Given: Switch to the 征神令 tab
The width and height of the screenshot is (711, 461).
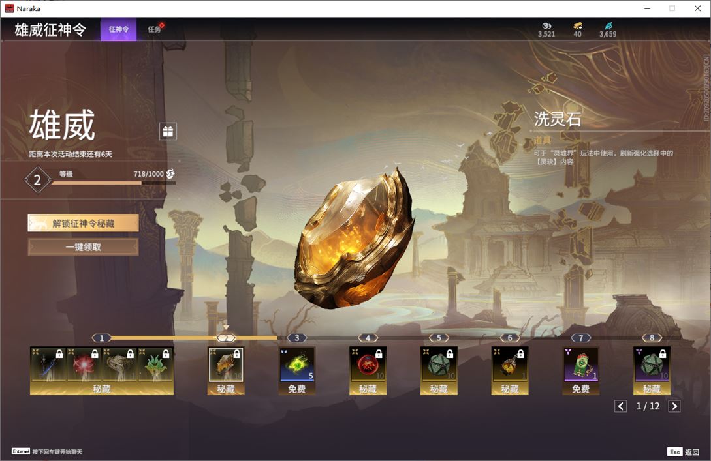Looking at the screenshot, I should [x=118, y=29].
